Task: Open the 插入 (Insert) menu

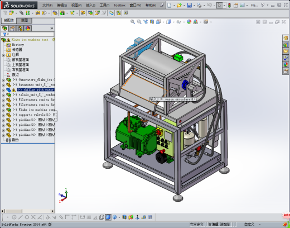Action: 90,6
